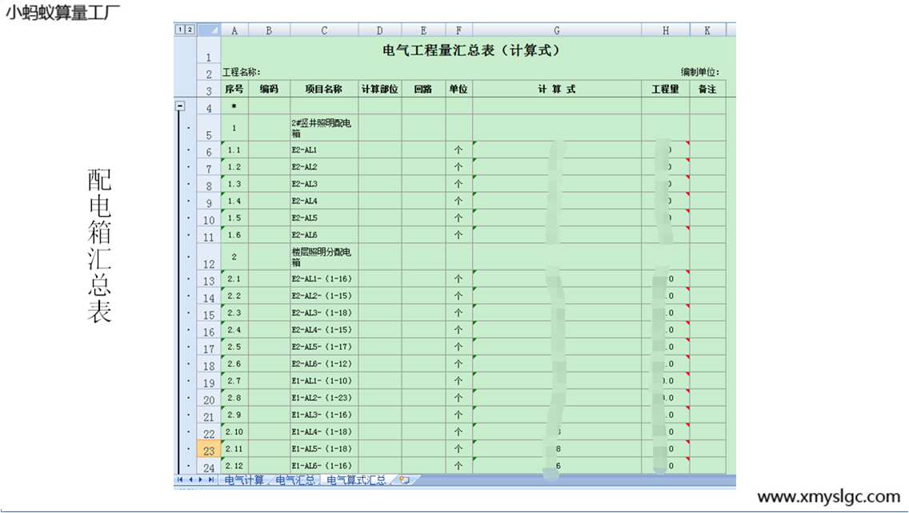The image size is (909, 513).
Task: Select the 项目名称 header cell
Action: [x=324, y=89]
